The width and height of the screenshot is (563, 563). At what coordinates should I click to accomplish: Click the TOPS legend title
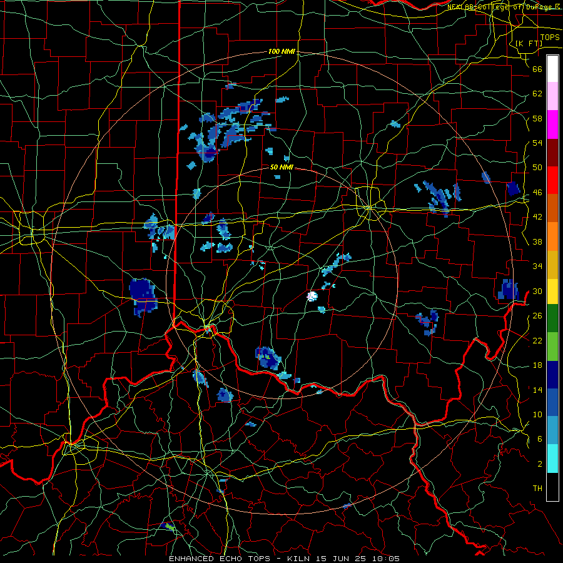(x=550, y=38)
